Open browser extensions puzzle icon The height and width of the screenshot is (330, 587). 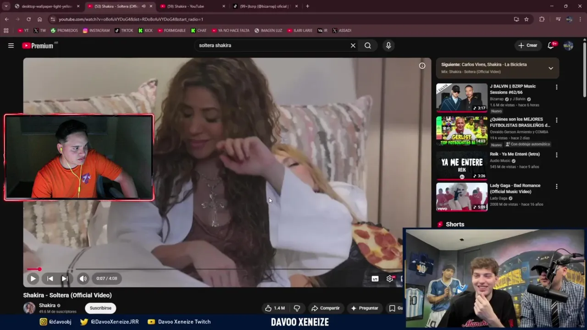point(542,19)
